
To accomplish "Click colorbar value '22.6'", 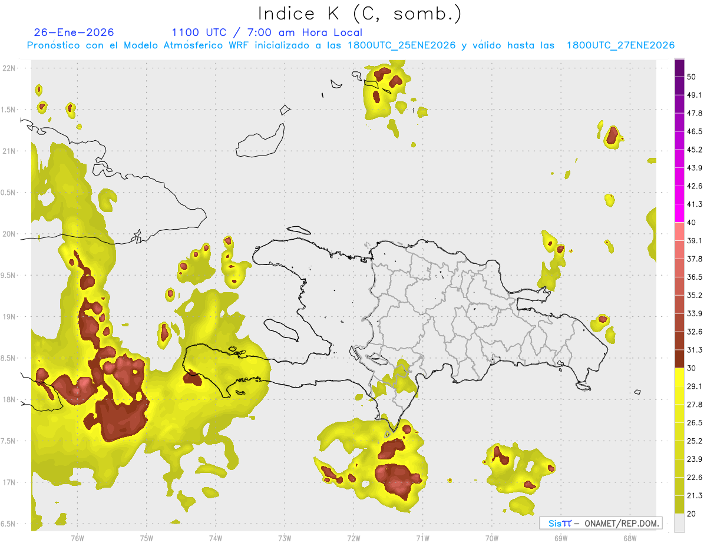I will 694,478.
